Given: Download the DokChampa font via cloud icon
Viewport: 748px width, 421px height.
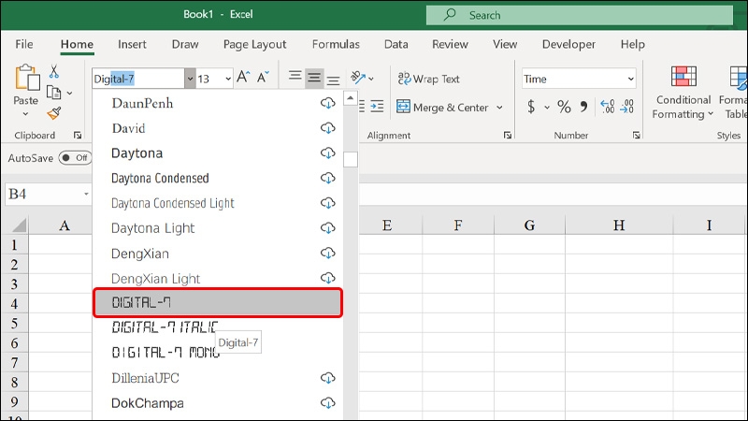Looking at the screenshot, I should point(328,403).
